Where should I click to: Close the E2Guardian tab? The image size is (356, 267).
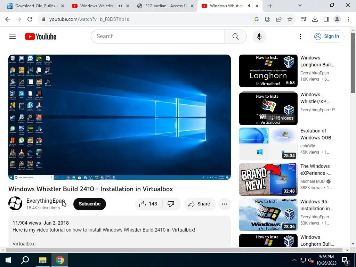192,6
